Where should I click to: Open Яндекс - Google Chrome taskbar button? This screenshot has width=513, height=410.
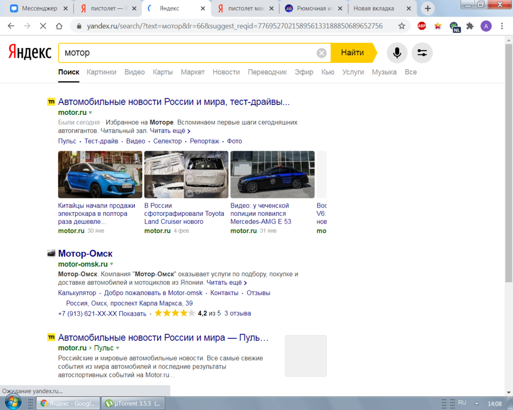[x=67, y=403]
